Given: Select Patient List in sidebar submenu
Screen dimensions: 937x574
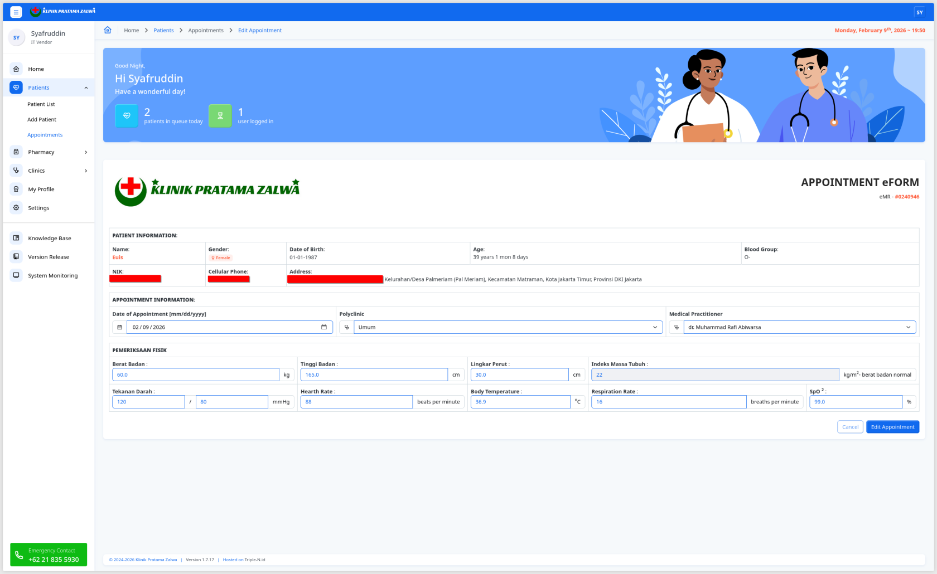Looking at the screenshot, I should [x=41, y=104].
